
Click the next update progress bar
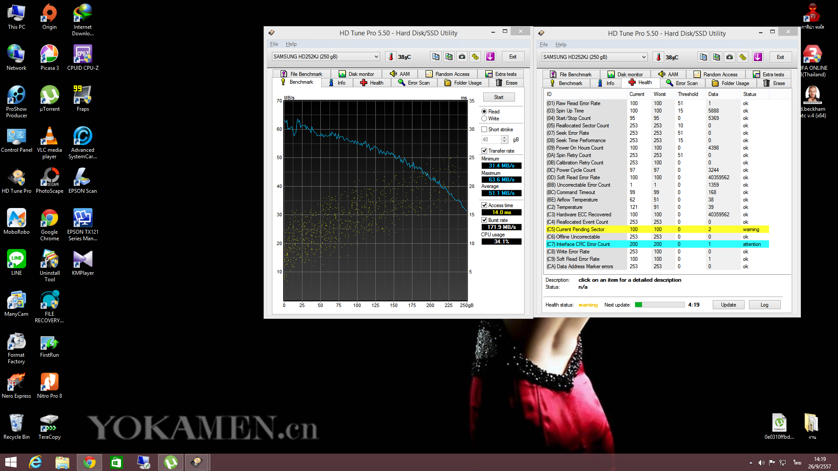tap(659, 305)
